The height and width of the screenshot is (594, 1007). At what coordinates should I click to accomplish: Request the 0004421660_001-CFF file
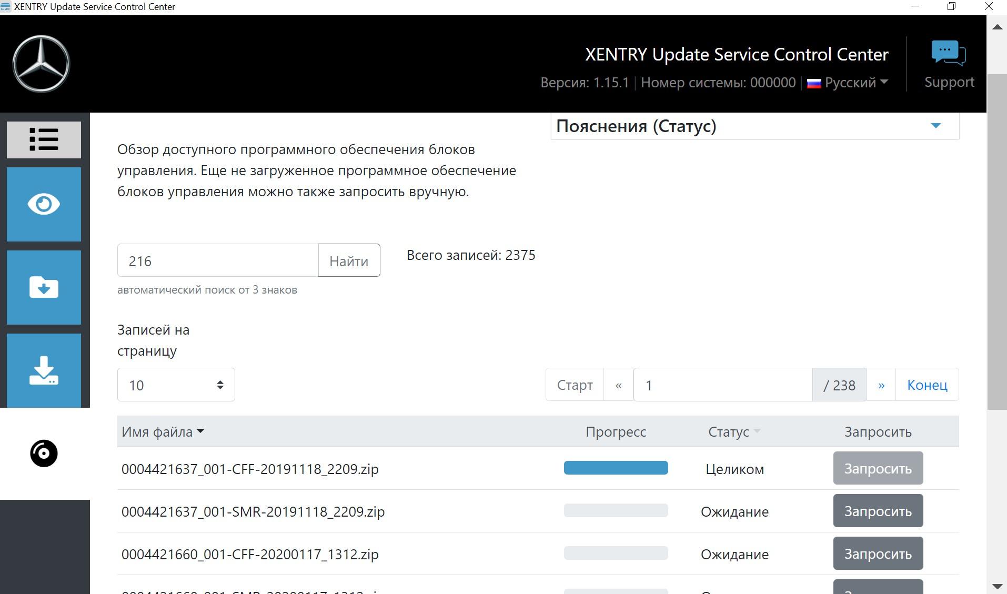(x=878, y=553)
